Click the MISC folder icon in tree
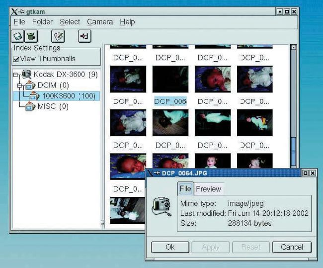 (30, 106)
